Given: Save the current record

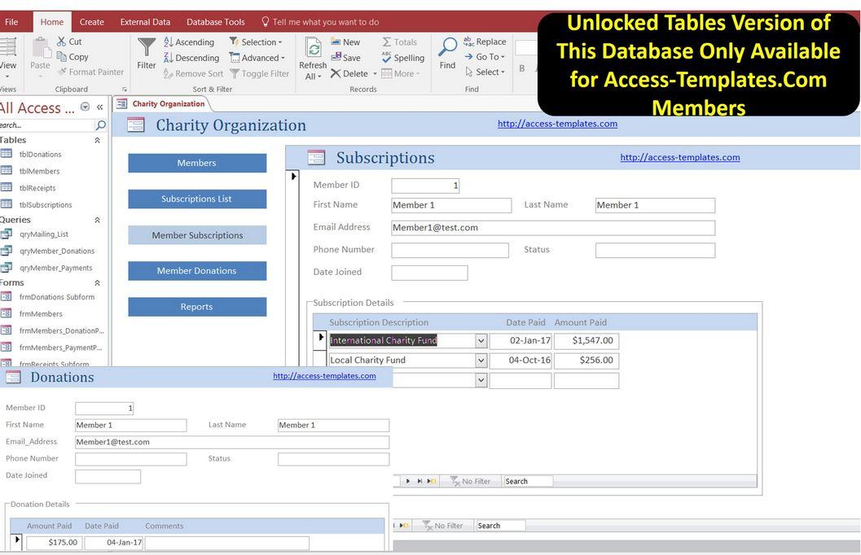Looking at the screenshot, I should 346,58.
